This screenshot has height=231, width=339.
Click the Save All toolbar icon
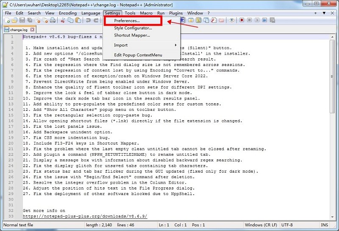[x=30, y=20]
